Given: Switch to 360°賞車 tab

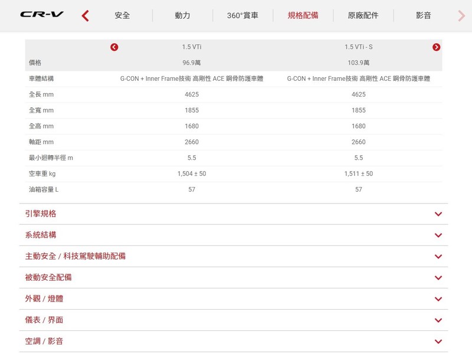Looking at the screenshot, I should (242, 15).
